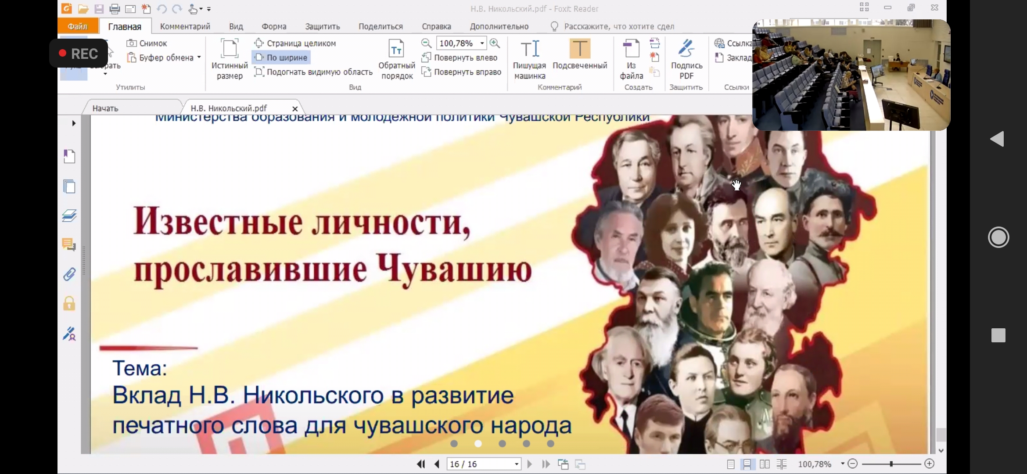Image resolution: width=1027 pixels, height=474 pixels.
Task: Switch to the Комментарий ribbon tab
Action: pos(185,26)
